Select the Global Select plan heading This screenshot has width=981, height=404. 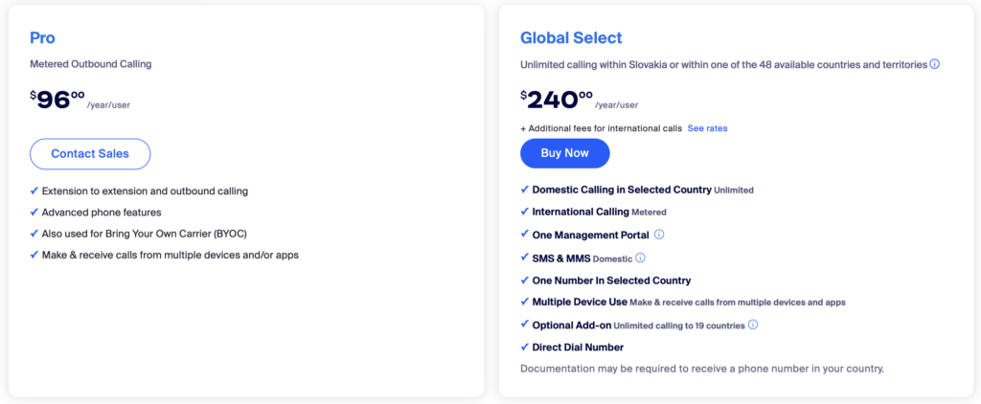pos(571,38)
